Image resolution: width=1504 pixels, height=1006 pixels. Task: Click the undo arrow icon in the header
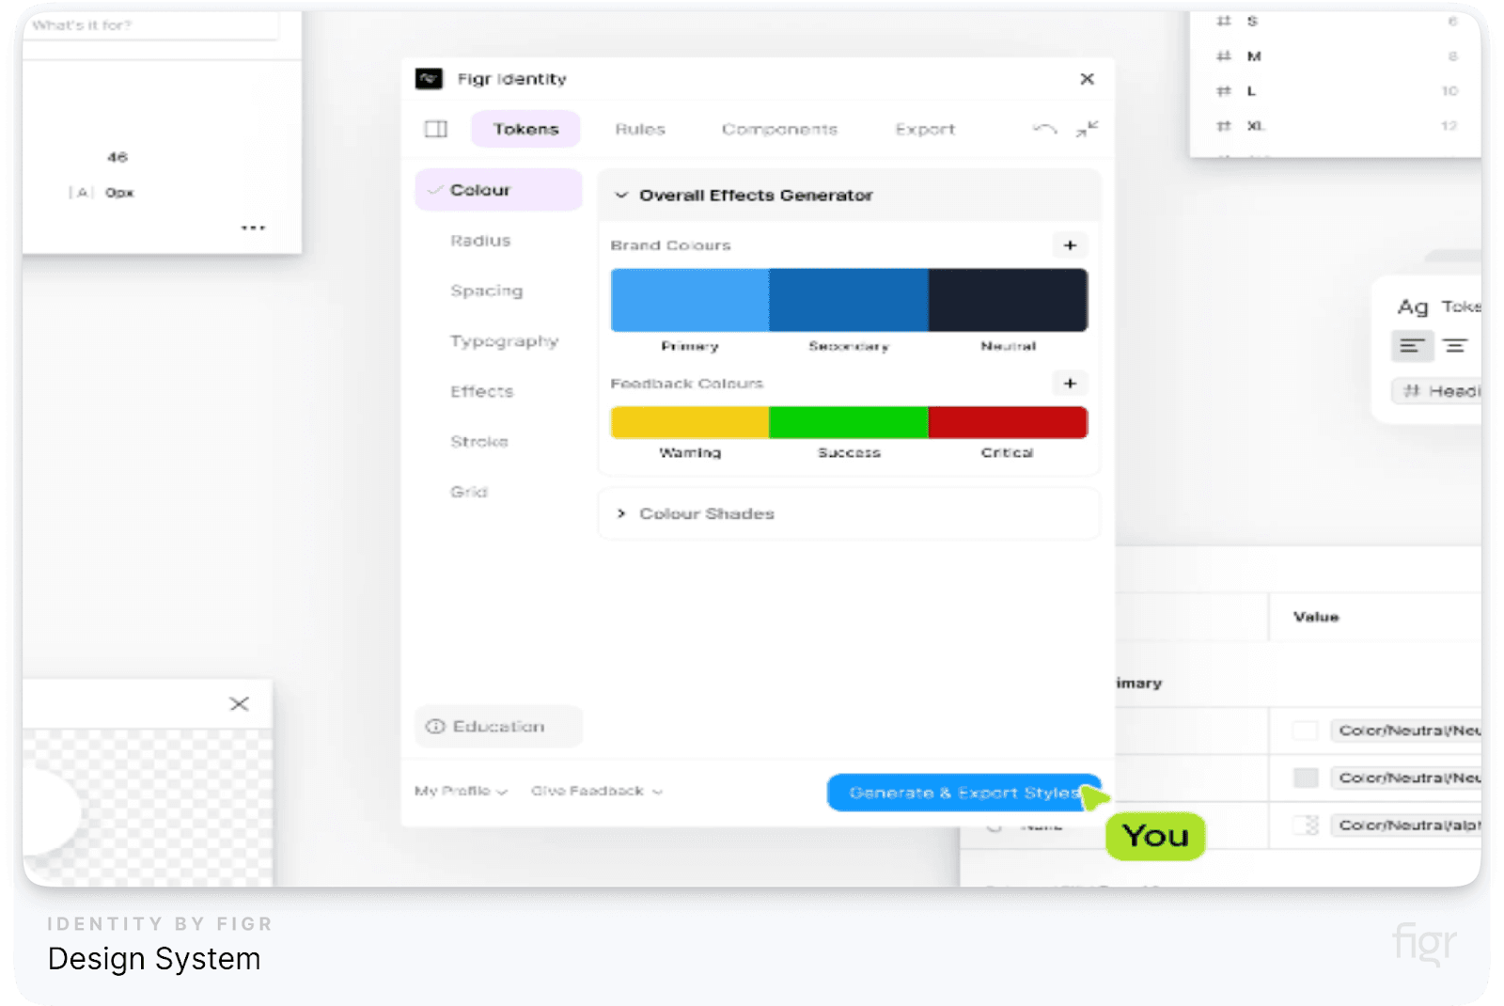point(1042,129)
